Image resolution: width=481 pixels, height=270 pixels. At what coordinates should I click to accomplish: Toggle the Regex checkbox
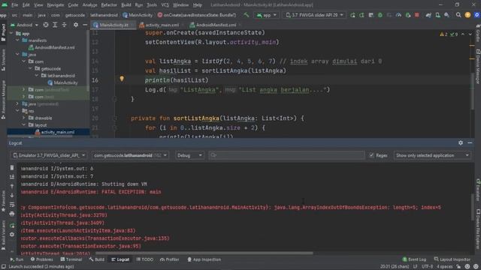tap(371, 155)
